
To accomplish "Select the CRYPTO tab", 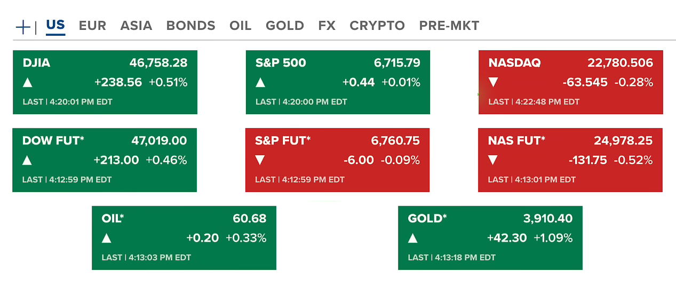I will pos(377,26).
